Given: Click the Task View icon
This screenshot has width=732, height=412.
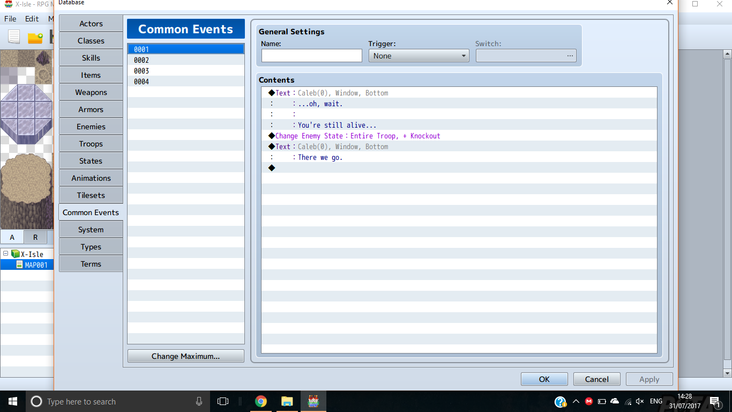Looking at the screenshot, I should click(x=223, y=401).
